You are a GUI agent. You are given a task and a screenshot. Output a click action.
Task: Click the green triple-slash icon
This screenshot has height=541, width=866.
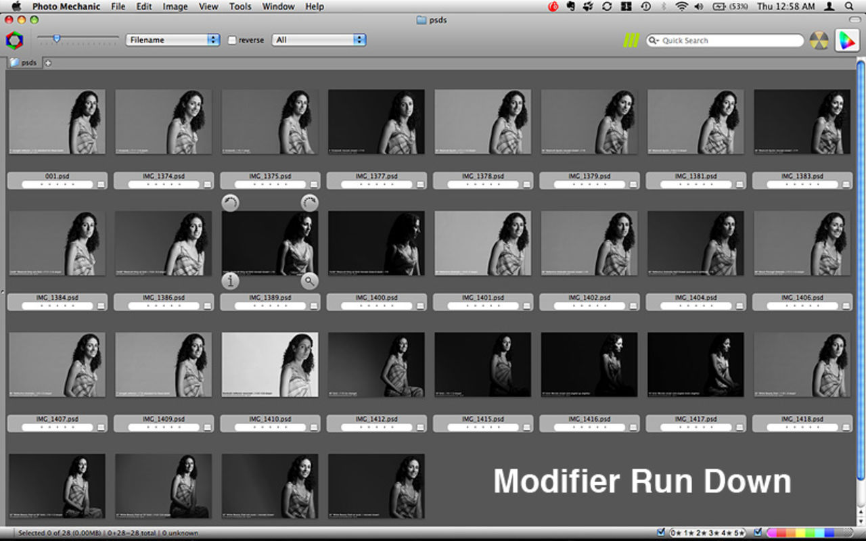click(x=631, y=41)
